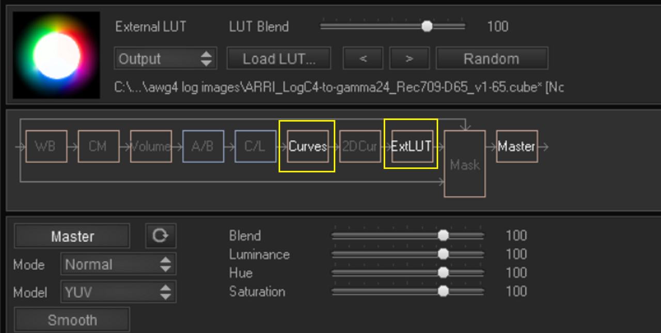Click the Load LUT... button
Image resolution: width=661 pixels, height=333 pixels.
(x=279, y=58)
